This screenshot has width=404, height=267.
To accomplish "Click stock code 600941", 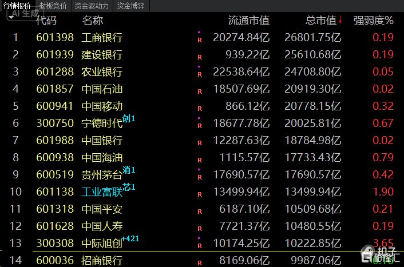I will [55, 106].
